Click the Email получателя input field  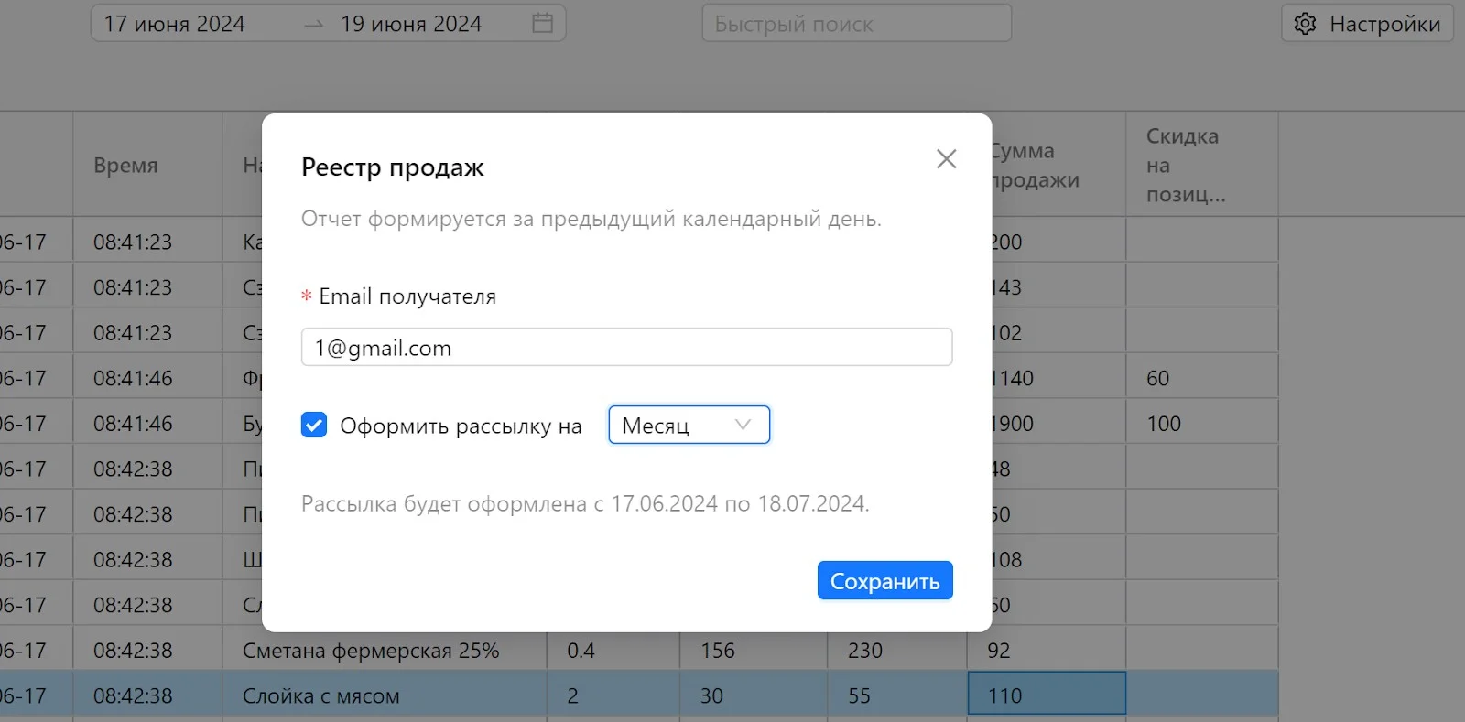[626, 347]
